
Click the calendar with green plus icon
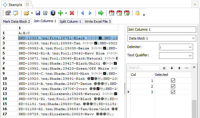pyautogui.click(x=119, y=13)
